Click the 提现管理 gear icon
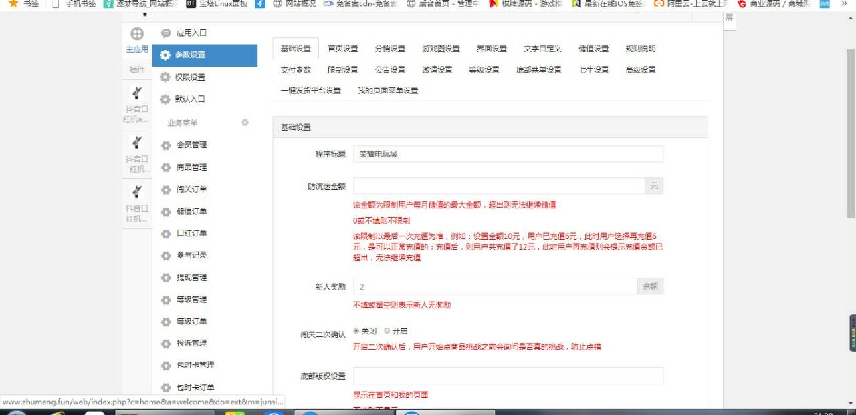This screenshot has height=415, width=856. (x=166, y=278)
